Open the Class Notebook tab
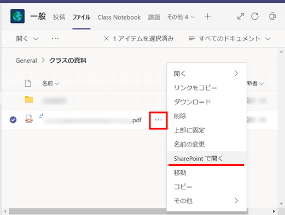 pyautogui.click(x=119, y=17)
